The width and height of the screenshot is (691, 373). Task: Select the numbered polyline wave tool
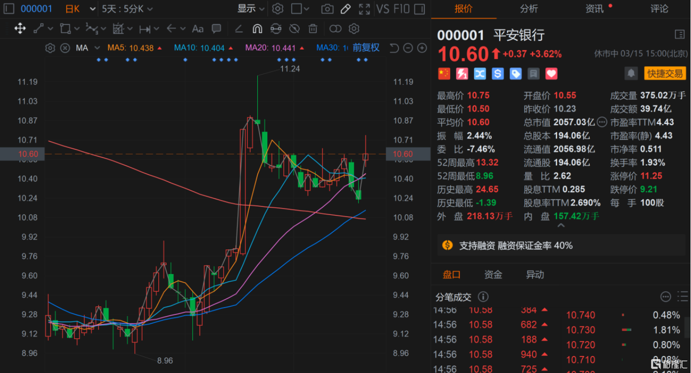tap(91, 28)
